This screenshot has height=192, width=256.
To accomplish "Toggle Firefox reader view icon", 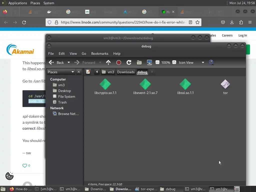I will (190, 22).
